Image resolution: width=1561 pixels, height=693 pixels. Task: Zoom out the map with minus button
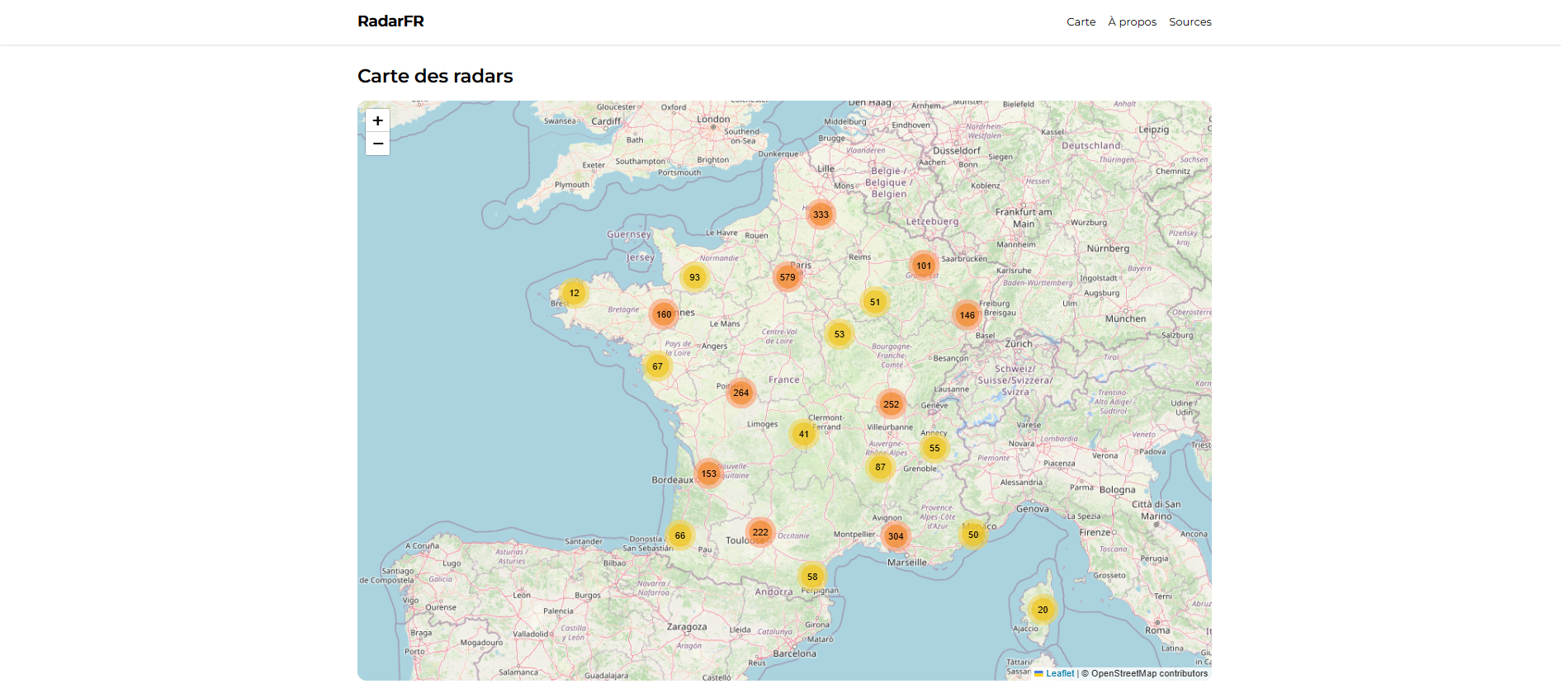(377, 144)
